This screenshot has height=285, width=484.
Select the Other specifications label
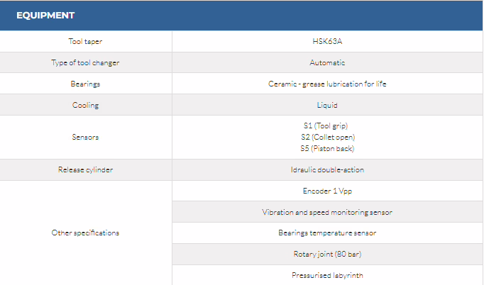click(85, 233)
